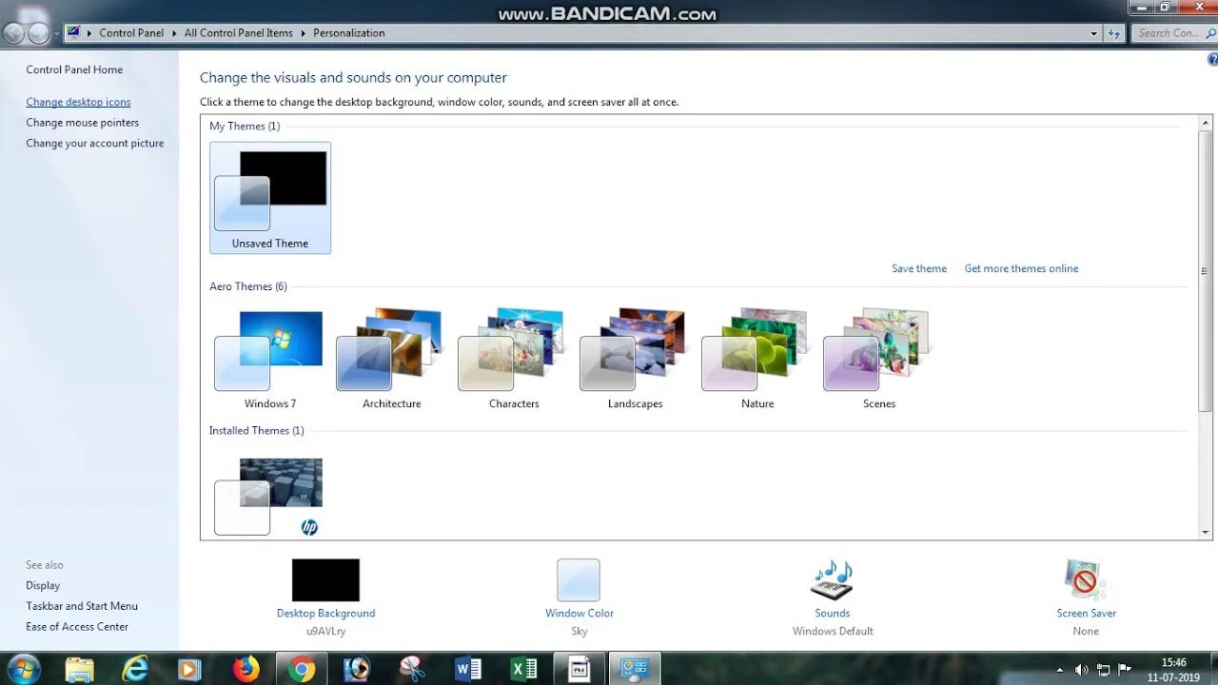Switch to Personalization Control Panel taskbar button
Viewport: 1218px width, 685px height.
click(635, 669)
